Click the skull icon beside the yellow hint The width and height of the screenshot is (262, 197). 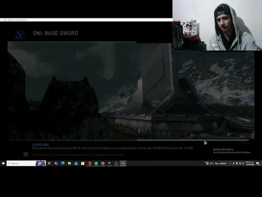tap(26, 154)
